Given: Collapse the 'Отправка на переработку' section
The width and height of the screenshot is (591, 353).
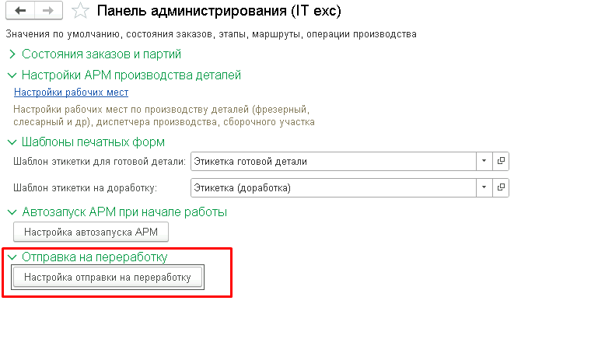Looking at the screenshot, I should point(12,257).
